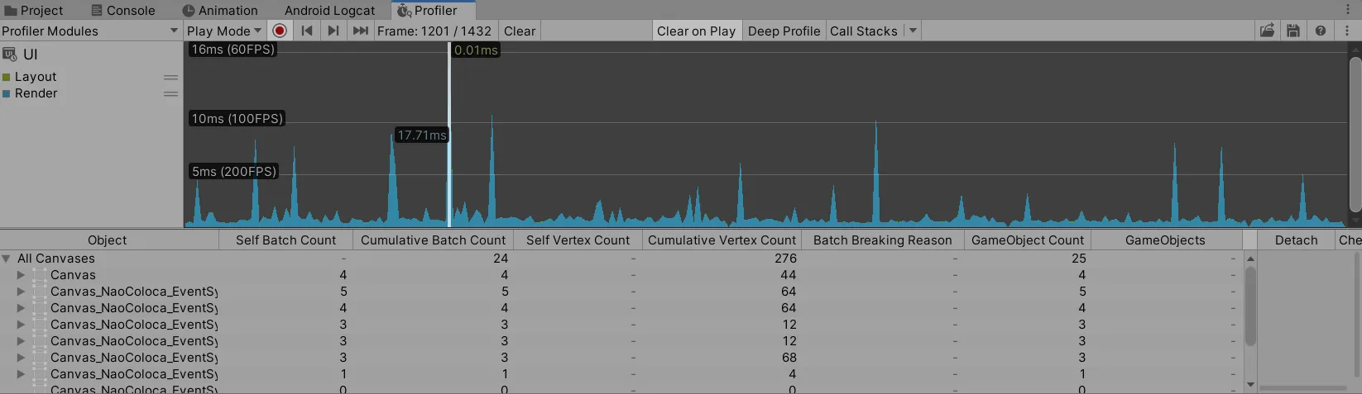Toggle the profiler record button

[280, 31]
